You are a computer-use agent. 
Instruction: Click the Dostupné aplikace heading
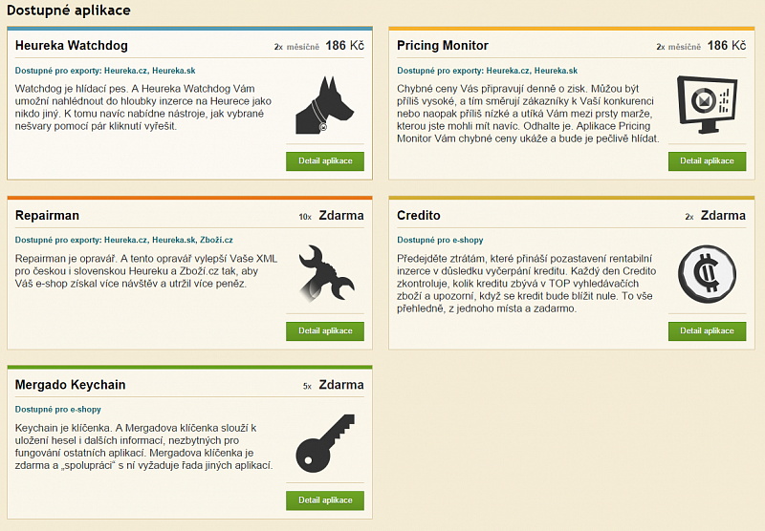(x=69, y=11)
